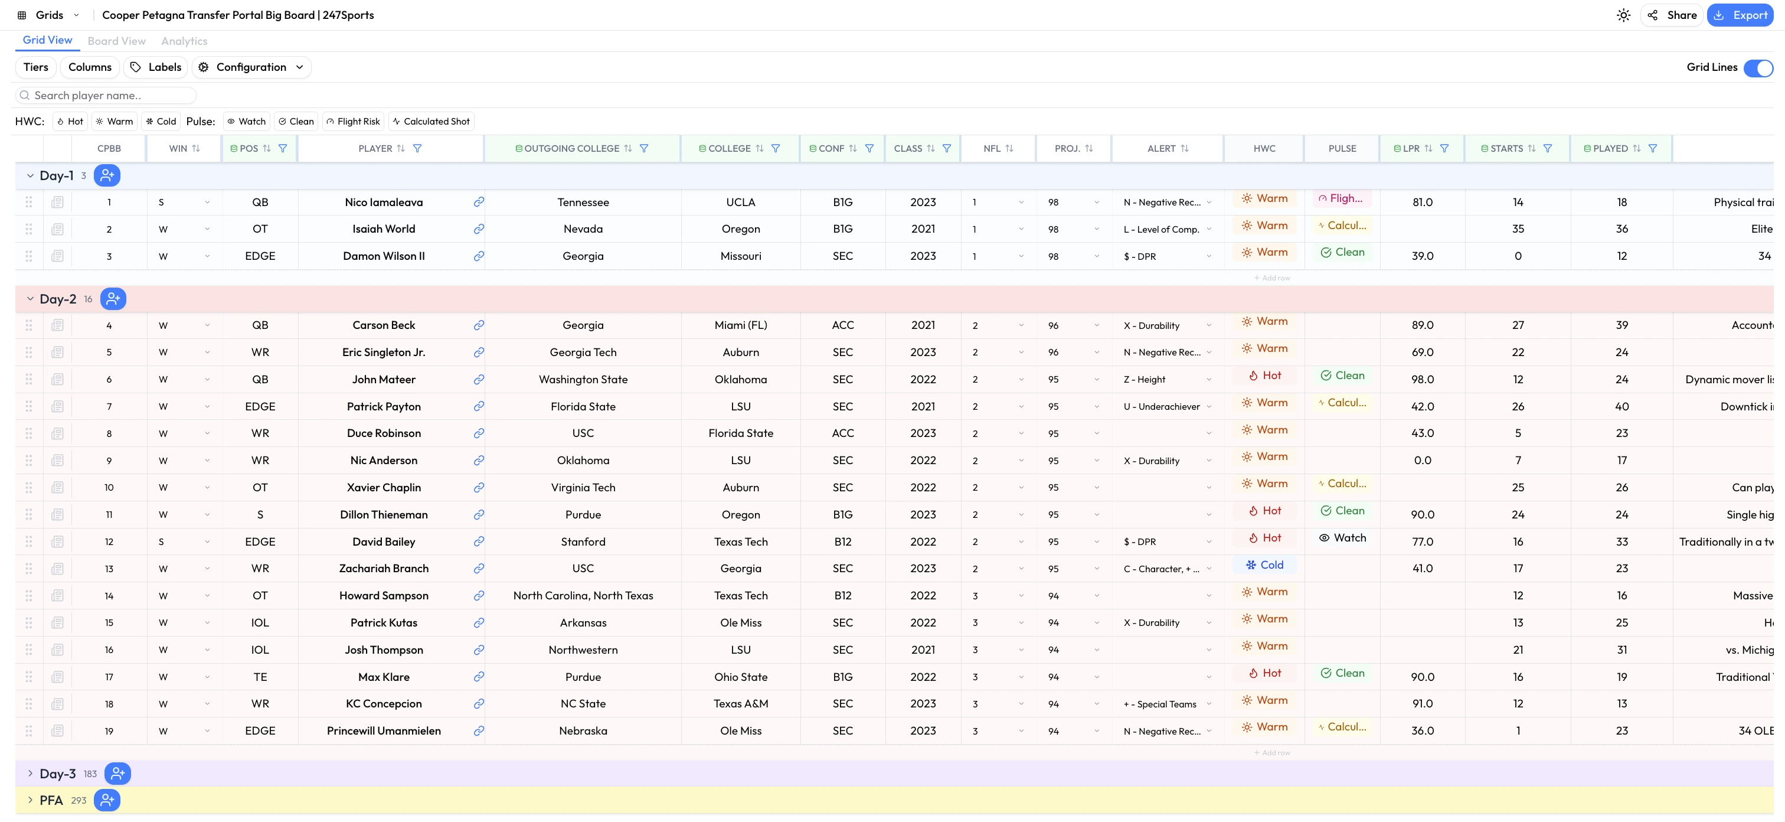1785x822 pixels.
Task: Collapse the Day-2 group
Action: 30,298
